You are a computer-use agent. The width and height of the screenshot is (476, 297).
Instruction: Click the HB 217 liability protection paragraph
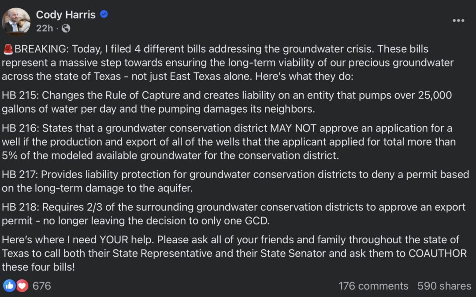[235, 181]
